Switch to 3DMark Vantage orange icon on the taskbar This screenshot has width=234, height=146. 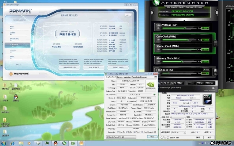click(x=82, y=143)
